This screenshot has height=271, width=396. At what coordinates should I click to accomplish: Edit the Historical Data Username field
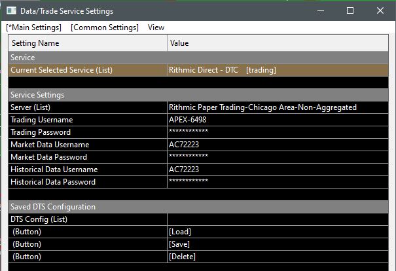[x=278, y=170]
